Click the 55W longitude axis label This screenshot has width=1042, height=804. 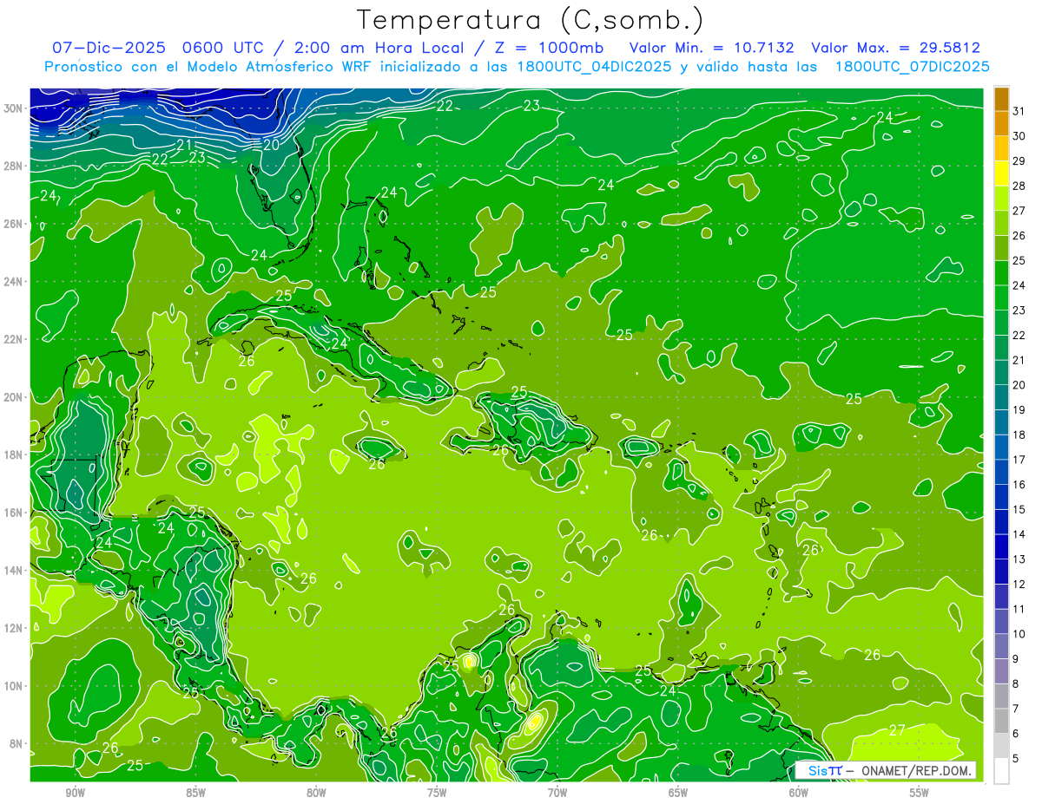919,793
